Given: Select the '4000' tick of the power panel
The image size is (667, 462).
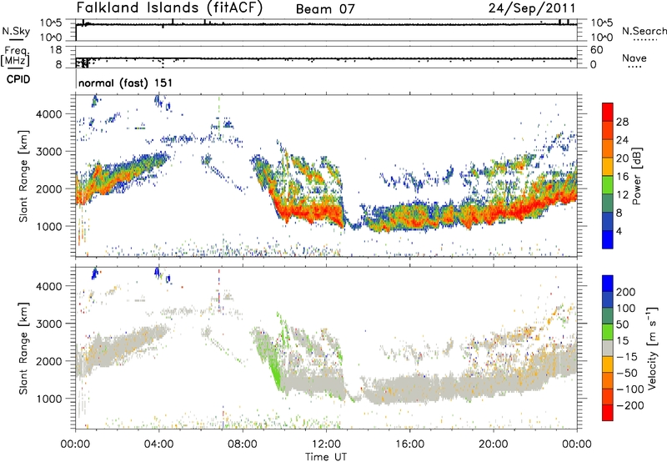Looking at the screenshot, I should point(48,114).
